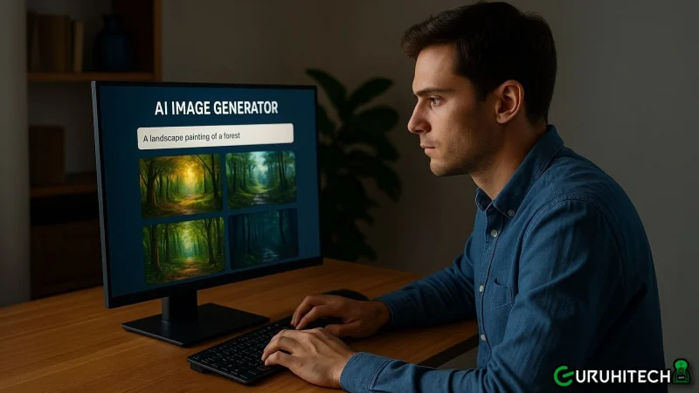Click the green mascot icon beside GURUHITECH

click(x=681, y=373)
